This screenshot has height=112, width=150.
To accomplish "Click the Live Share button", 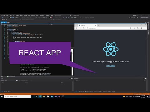I will [x=132, y=18].
